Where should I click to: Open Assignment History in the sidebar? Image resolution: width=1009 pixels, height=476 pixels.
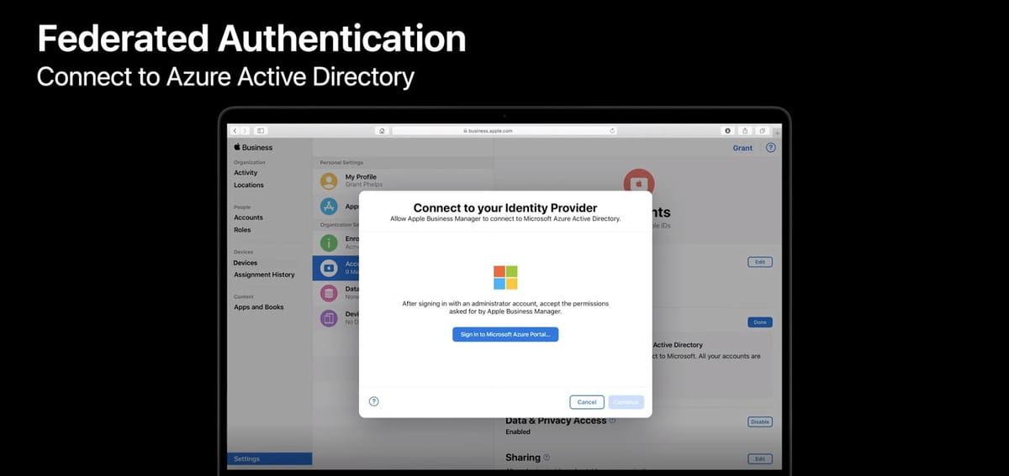pos(264,275)
